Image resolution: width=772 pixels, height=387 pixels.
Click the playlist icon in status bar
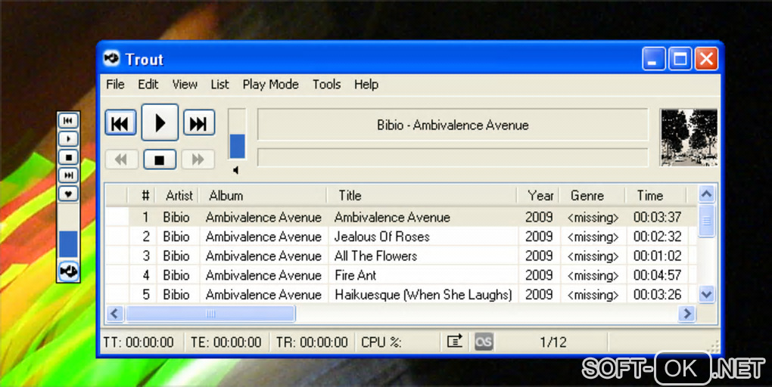coord(454,341)
